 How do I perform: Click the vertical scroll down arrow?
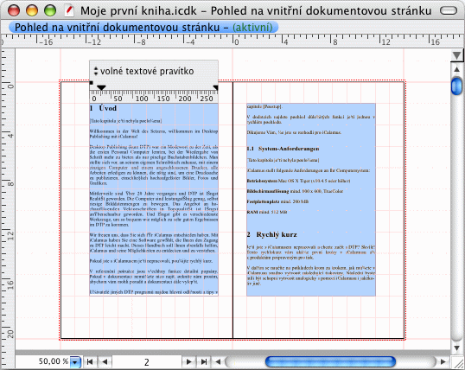click(x=456, y=348)
